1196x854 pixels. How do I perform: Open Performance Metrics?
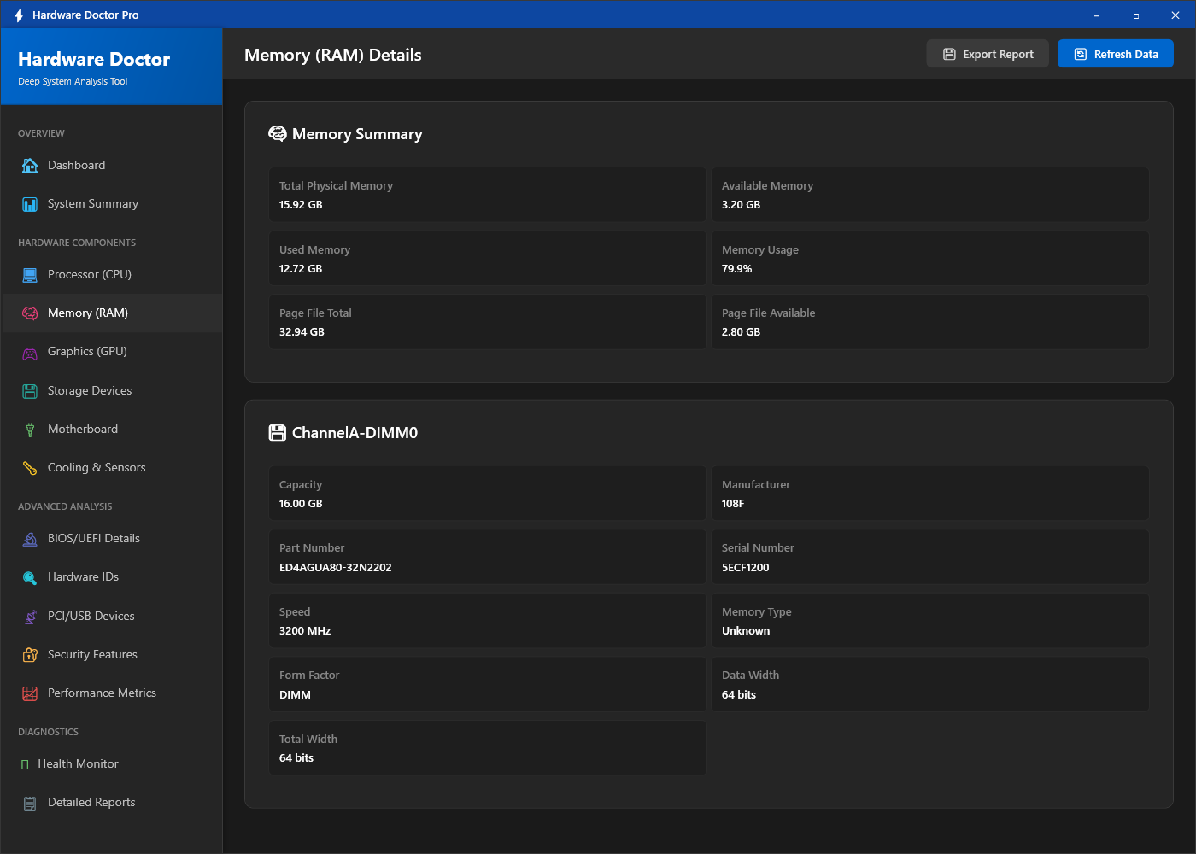113,693
